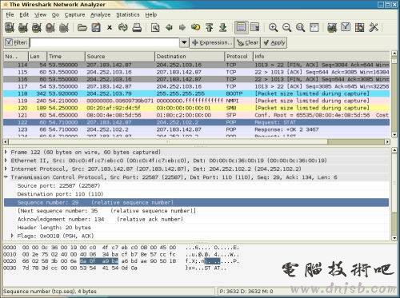Go forward in packet history arrow
Viewport: 400px width, 298px height.
click(182, 27)
